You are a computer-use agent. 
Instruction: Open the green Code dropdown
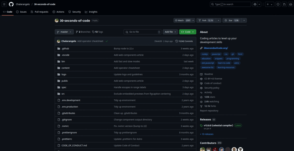coord(188,32)
